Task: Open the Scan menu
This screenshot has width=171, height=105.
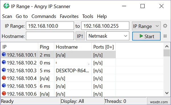Action: pos(7,16)
